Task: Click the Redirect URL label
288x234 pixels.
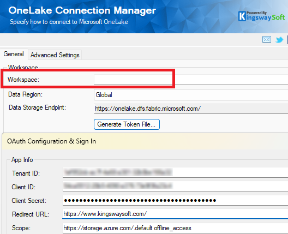Action: (31, 214)
